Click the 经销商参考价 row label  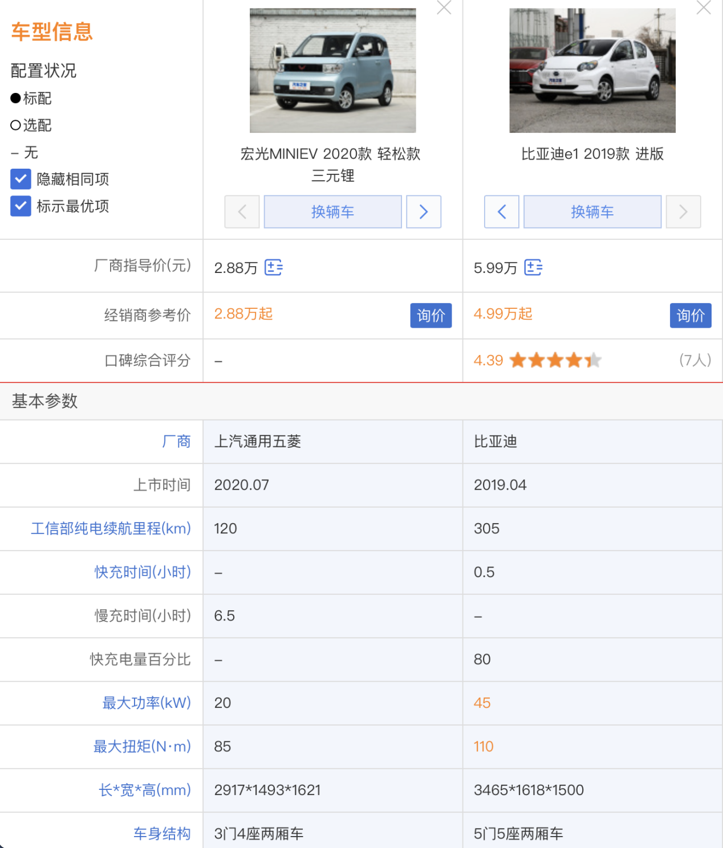[148, 315]
